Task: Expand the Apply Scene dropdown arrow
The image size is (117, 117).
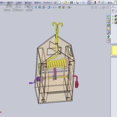Action: click(x=66, y=7)
